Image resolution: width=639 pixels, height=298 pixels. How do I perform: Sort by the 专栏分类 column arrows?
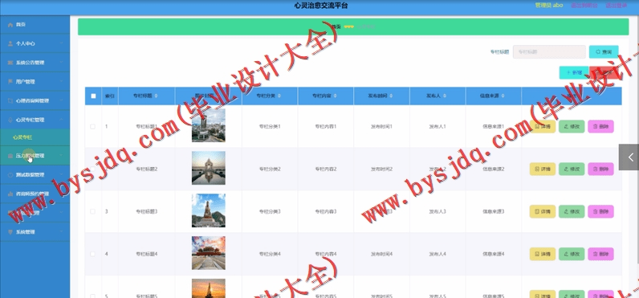(x=279, y=96)
